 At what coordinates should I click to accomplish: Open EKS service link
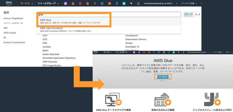tap(45, 43)
